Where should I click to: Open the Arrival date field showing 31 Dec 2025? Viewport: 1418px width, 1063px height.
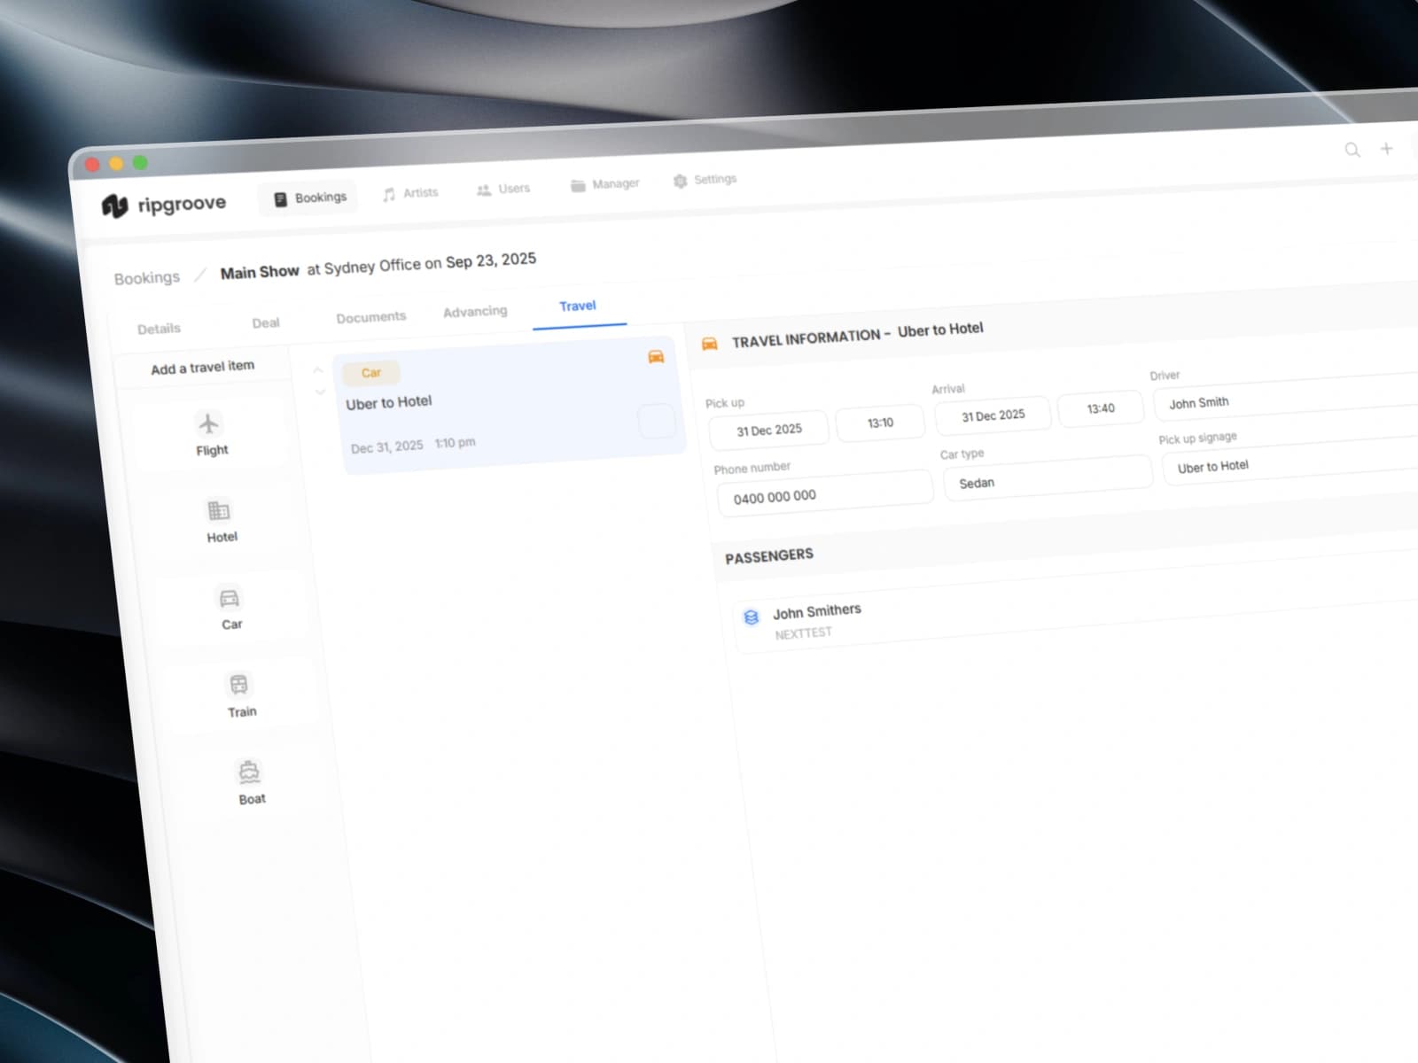993,414
